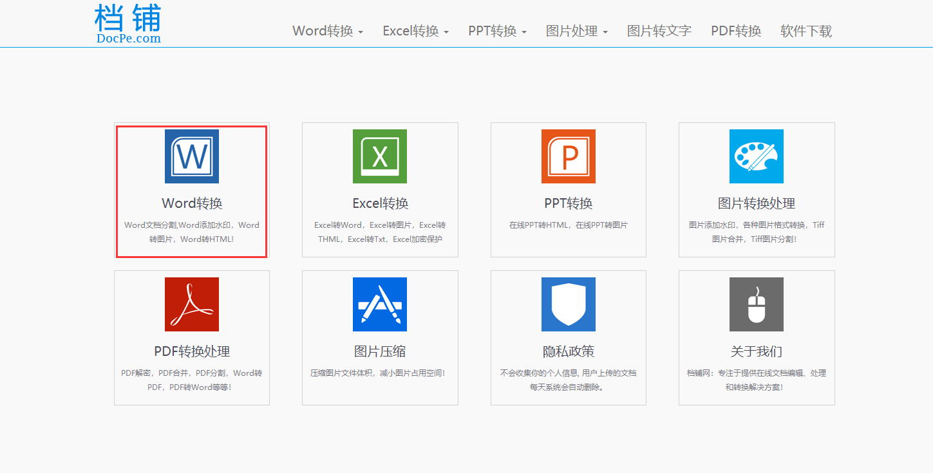The height and width of the screenshot is (473, 933).
Task: Click the paint palette image processing icon
Action: [757, 156]
